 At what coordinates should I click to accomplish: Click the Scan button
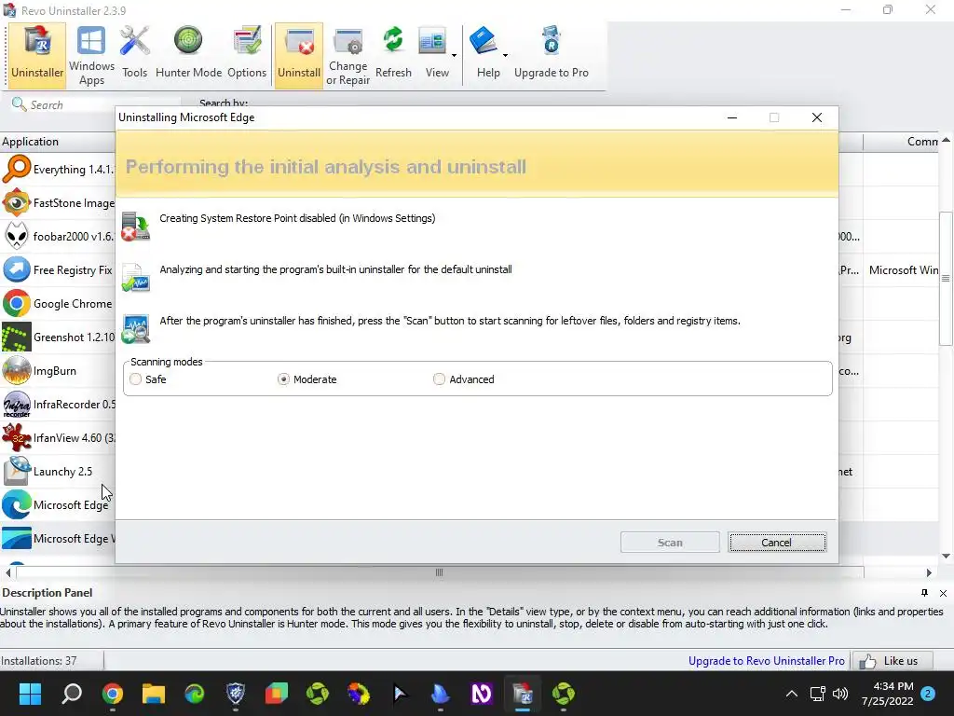(x=670, y=543)
